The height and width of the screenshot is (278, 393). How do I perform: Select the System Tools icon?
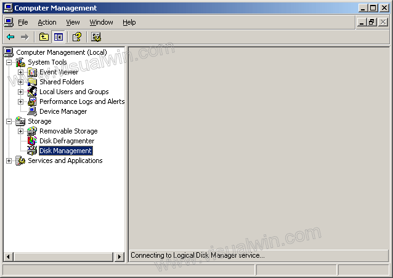pos(20,62)
